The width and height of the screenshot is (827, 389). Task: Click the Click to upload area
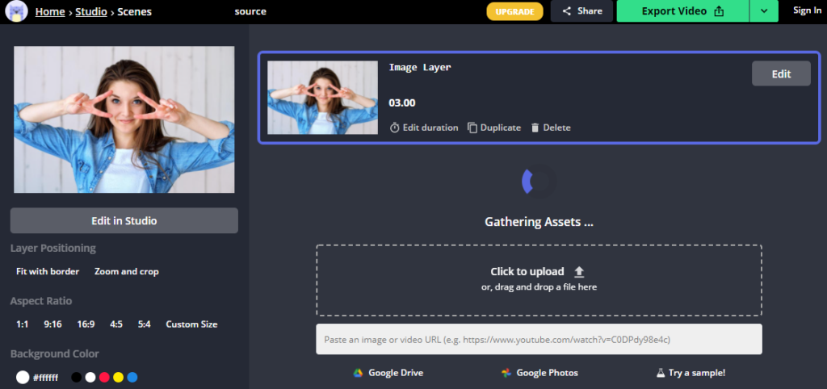click(x=539, y=280)
